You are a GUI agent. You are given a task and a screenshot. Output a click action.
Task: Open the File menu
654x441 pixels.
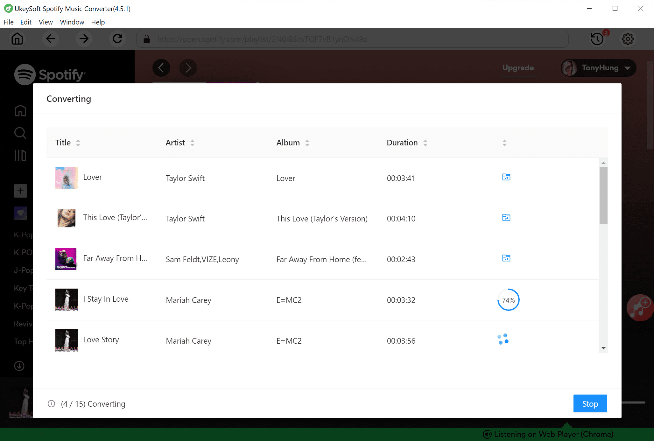8,22
